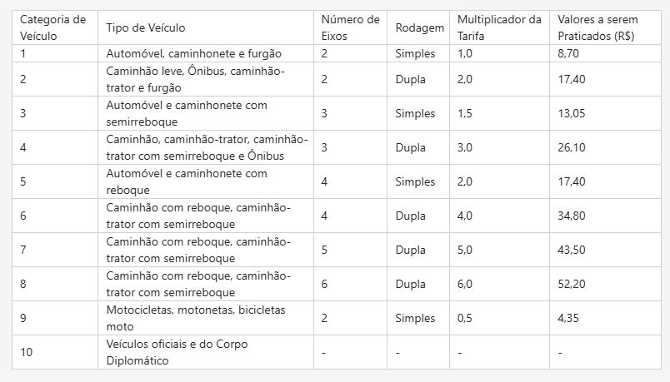
Task: Click the 43,50 value cell
Action: [572, 250]
